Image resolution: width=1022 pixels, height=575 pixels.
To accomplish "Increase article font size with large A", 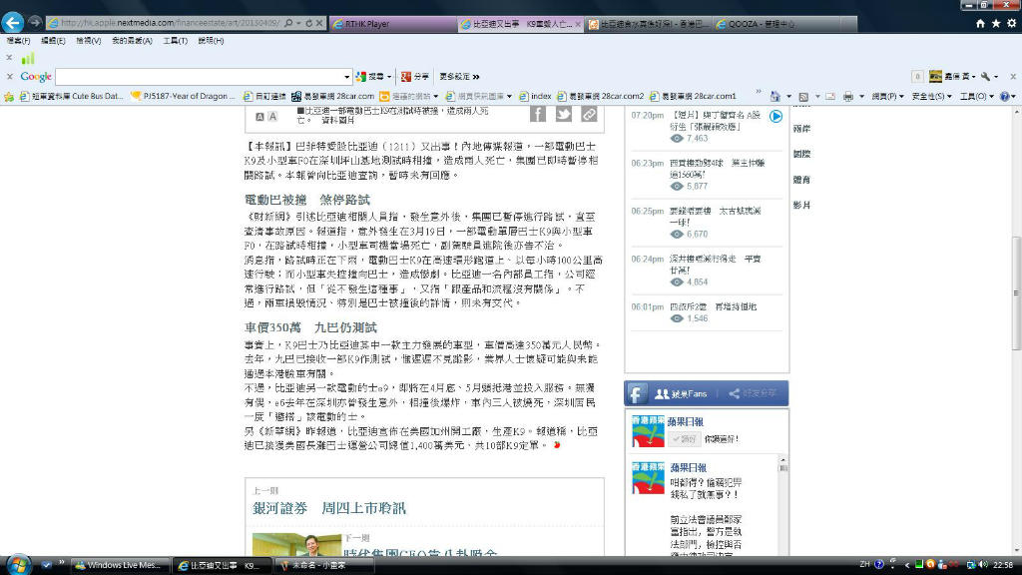I will [x=272, y=117].
